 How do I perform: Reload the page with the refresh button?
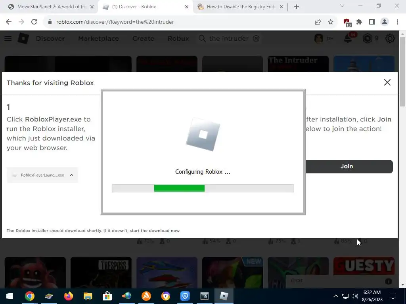pos(34,22)
